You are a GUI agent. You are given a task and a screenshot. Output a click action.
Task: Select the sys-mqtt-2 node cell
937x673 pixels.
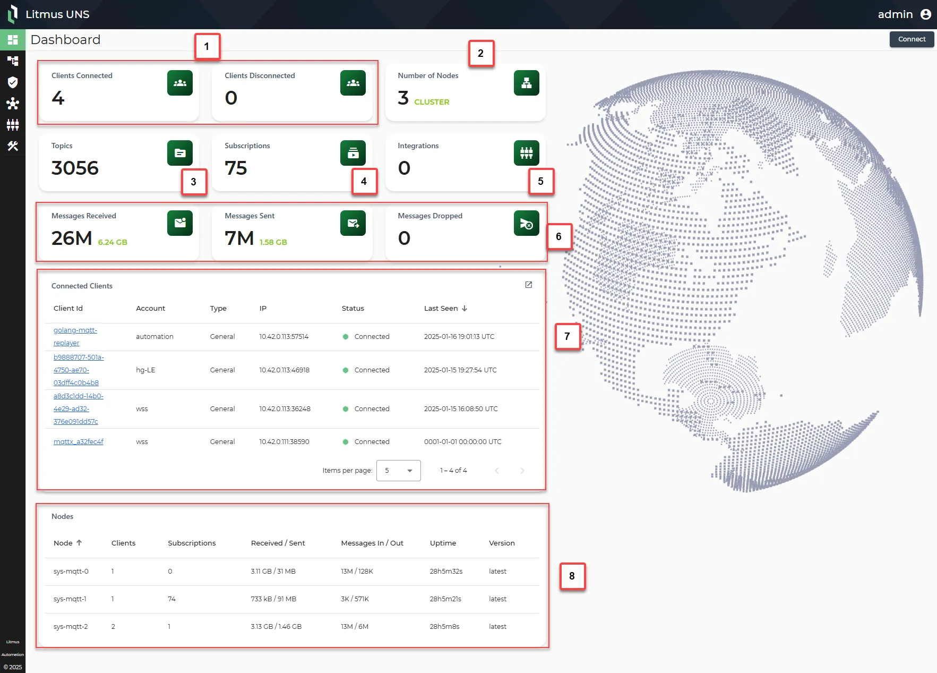pyautogui.click(x=71, y=627)
